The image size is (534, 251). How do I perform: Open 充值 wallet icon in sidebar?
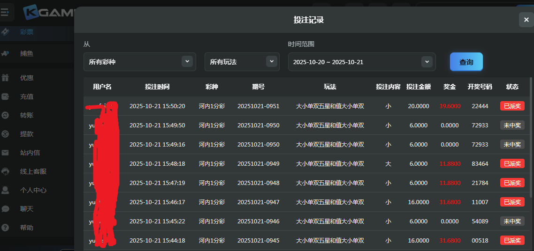pyautogui.click(x=5, y=96)
